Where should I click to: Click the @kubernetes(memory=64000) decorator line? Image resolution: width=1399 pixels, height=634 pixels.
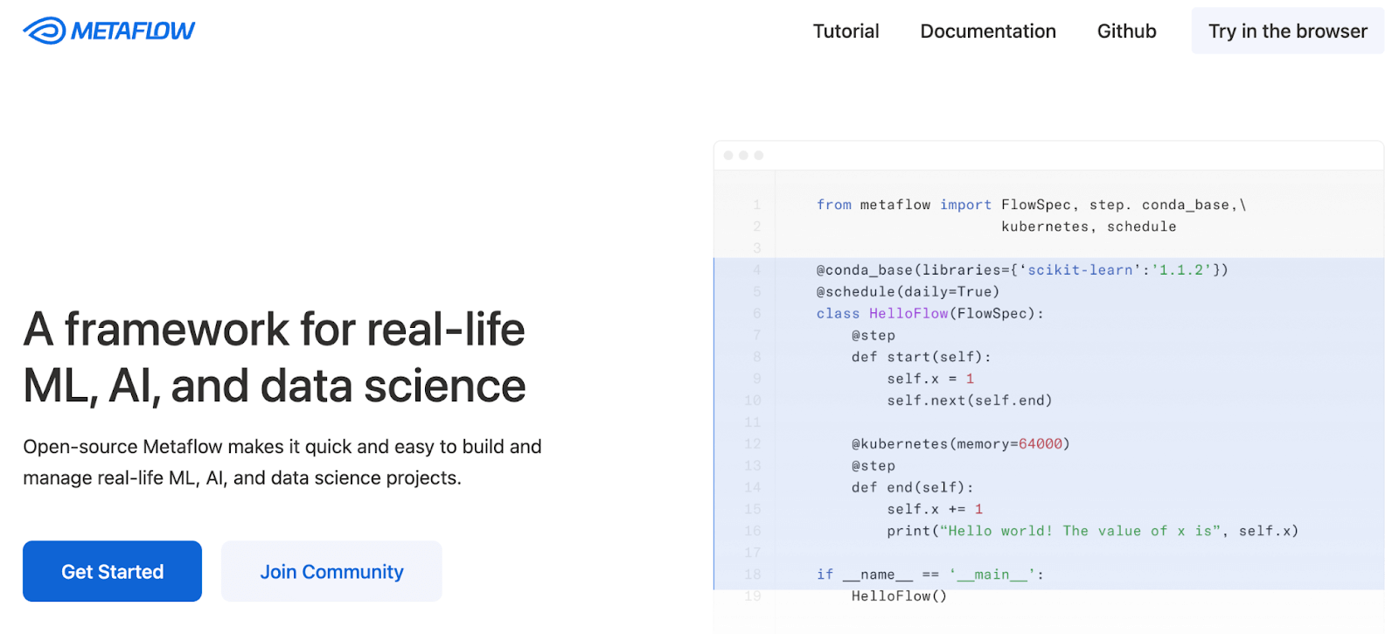960,444
